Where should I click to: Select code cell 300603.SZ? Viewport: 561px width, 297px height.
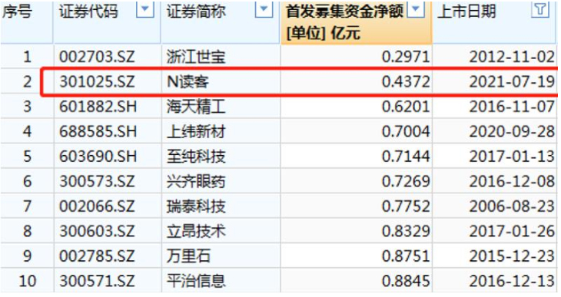click(97, 231)
